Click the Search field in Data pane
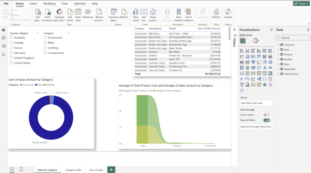 click(x=293, y=38)
